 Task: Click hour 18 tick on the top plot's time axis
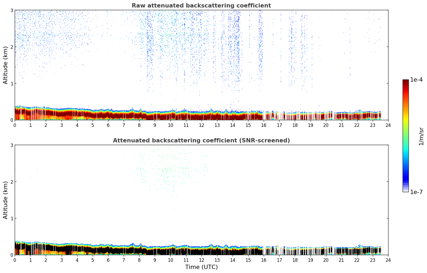tap(295, 125)
